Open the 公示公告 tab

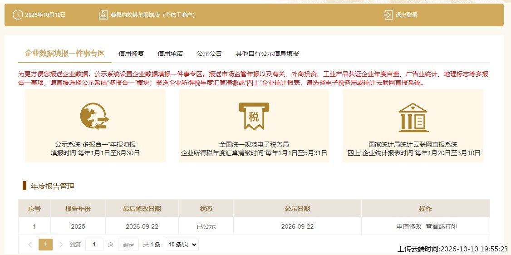coord(209,54)
